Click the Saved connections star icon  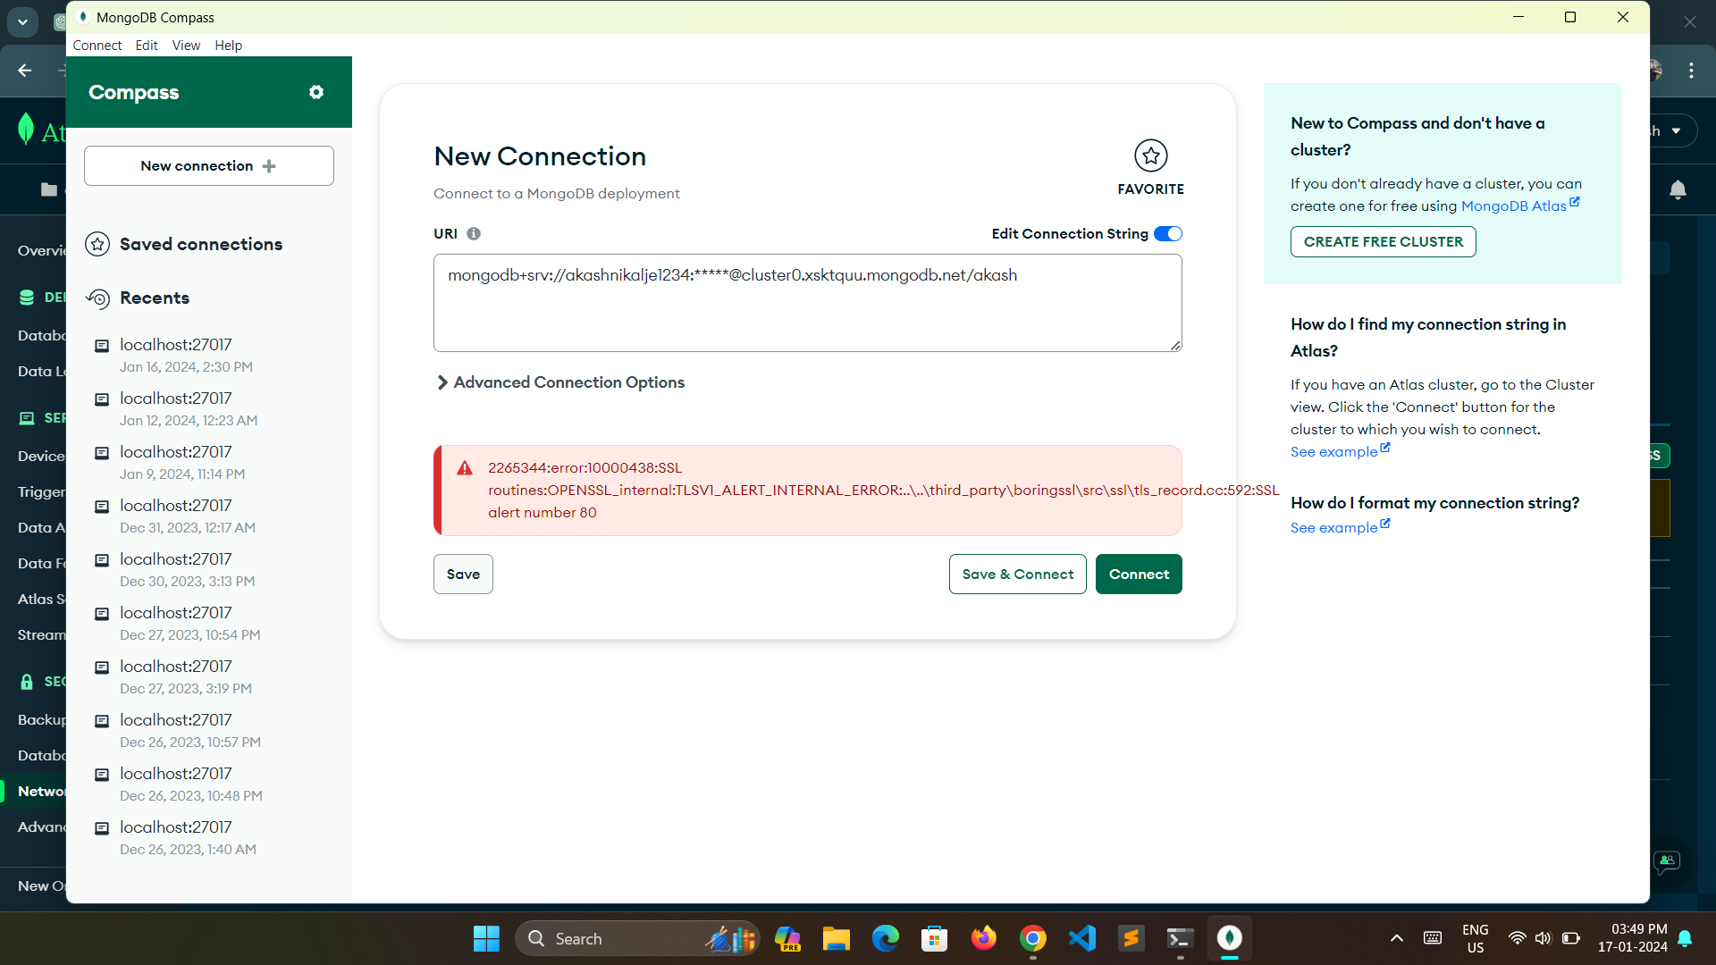coord(97,244)
